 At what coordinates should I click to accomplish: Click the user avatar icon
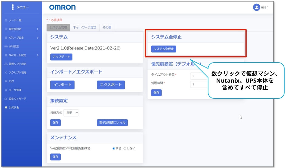click(256, 7)
